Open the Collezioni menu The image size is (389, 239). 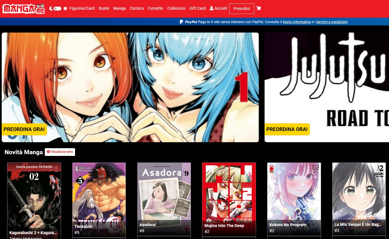[x=176, y=8]
